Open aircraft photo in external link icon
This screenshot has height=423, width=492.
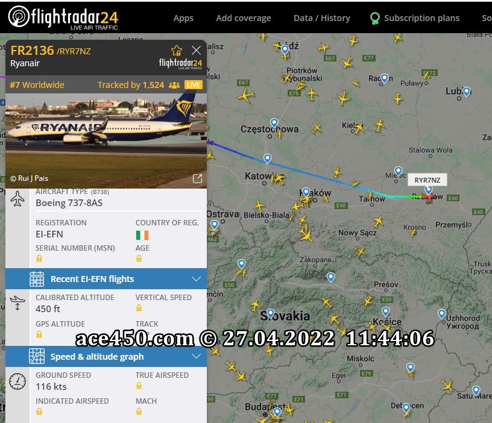pyautogui.click(x=197, y=178)
